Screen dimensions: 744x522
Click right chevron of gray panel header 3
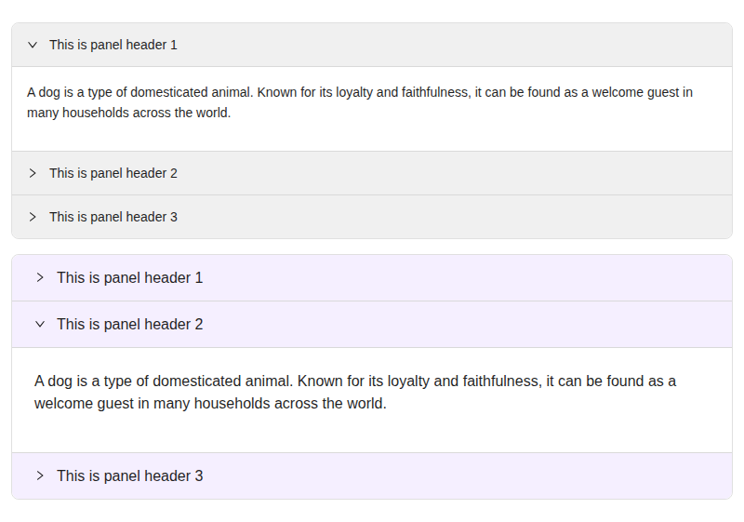[33, 217]
